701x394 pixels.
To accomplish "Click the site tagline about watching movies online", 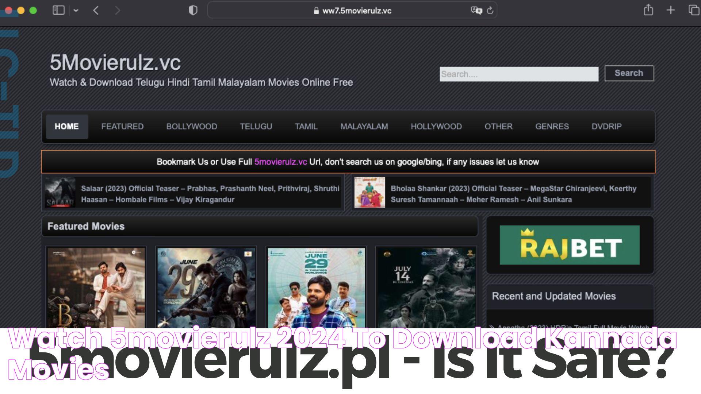I will tap(201, 82).
